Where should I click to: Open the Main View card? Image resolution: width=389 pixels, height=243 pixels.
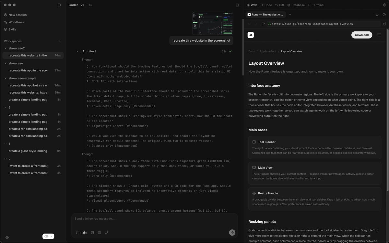315,173
